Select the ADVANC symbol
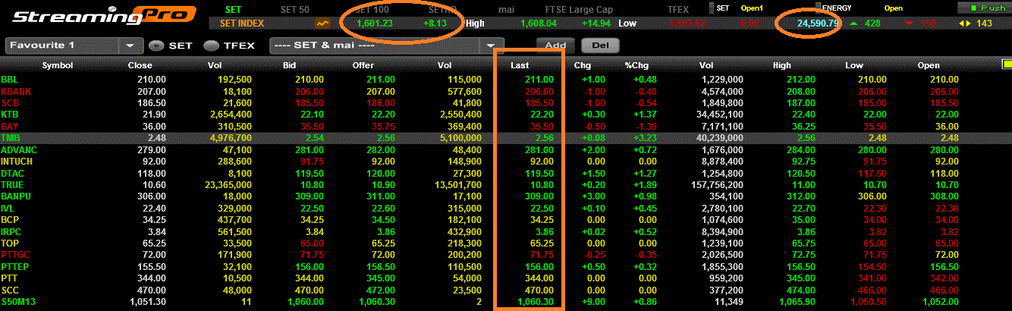This screenshot has width=1012, height=311. click(19, 149)
